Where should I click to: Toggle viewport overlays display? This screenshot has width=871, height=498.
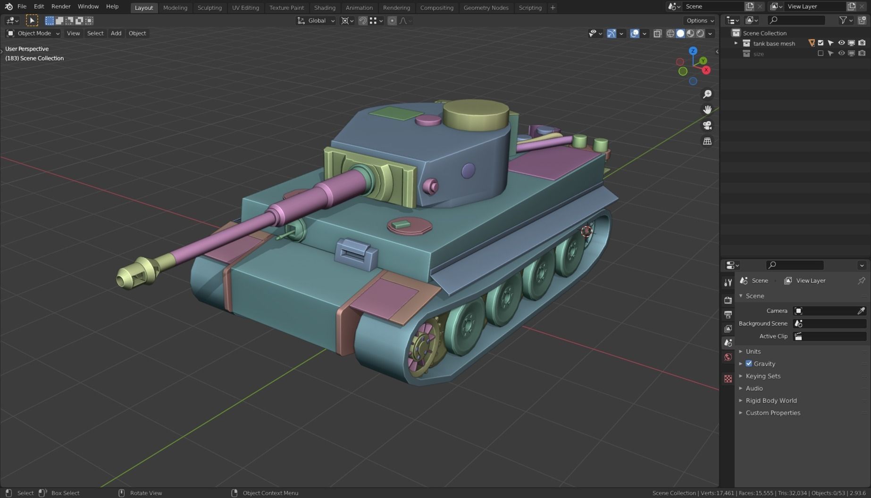(635, 33)
